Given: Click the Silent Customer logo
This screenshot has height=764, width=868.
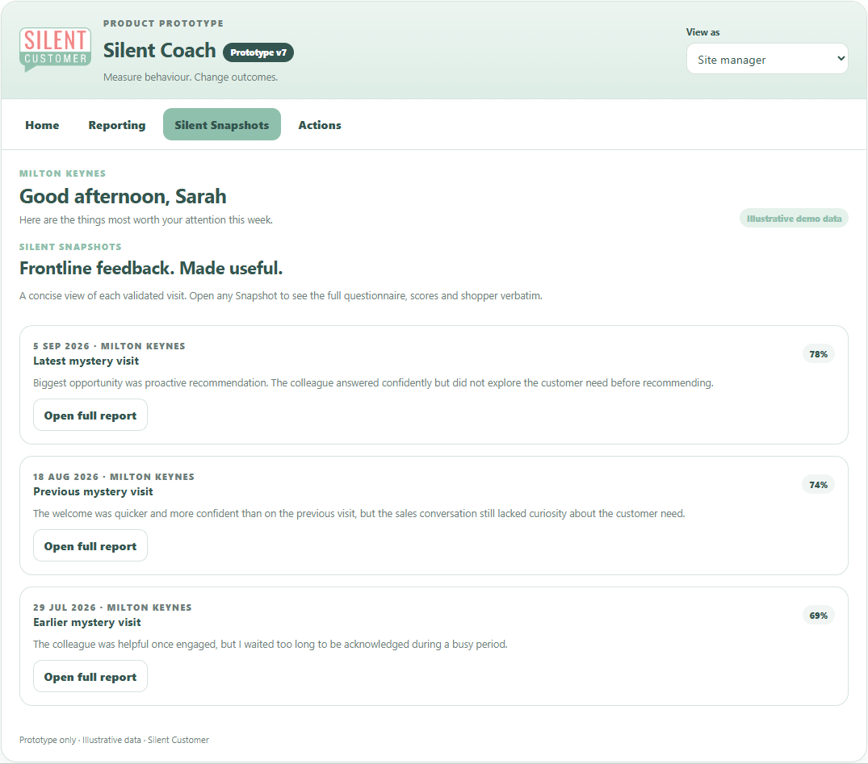Looking at the screenshot, I should (56, 50).
